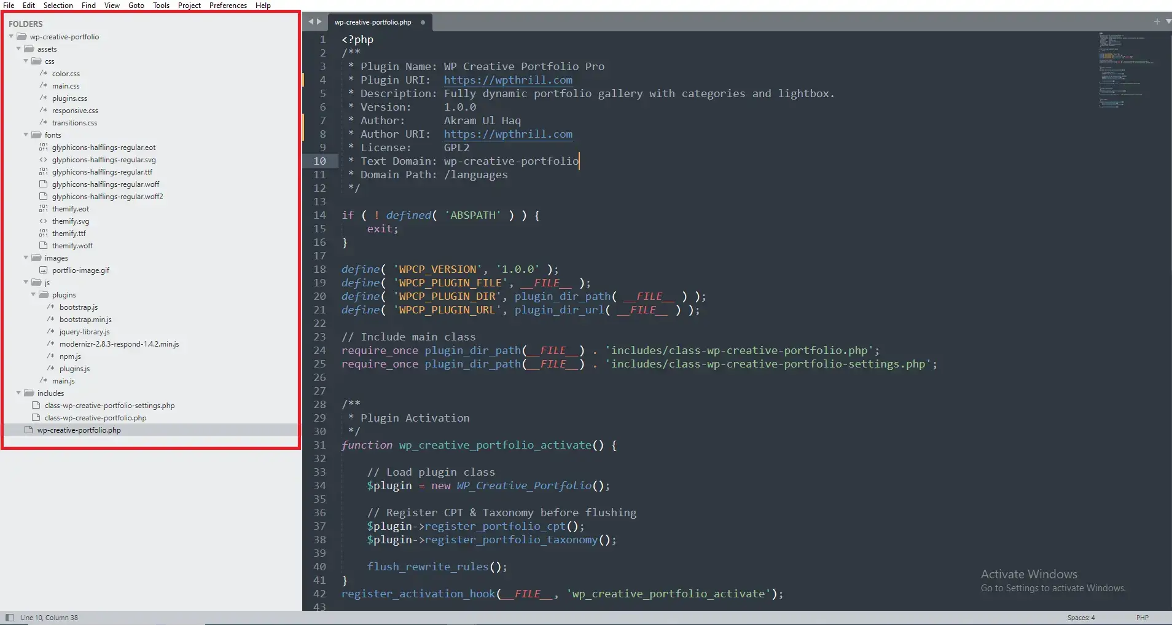This screenshot has height=625, width=1172.
Task: Click the file icon beside bootstrap.min.js
Action: click(49, 319)
